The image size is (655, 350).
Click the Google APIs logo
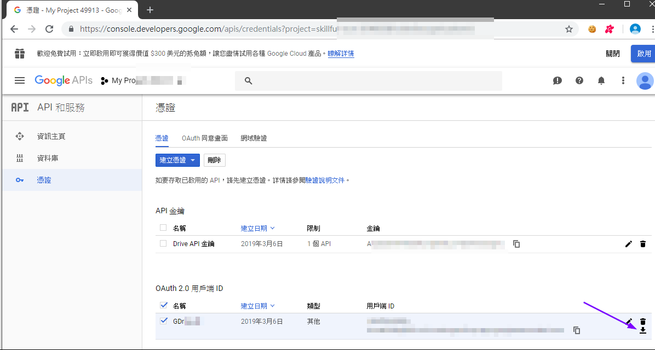point(64,80)
